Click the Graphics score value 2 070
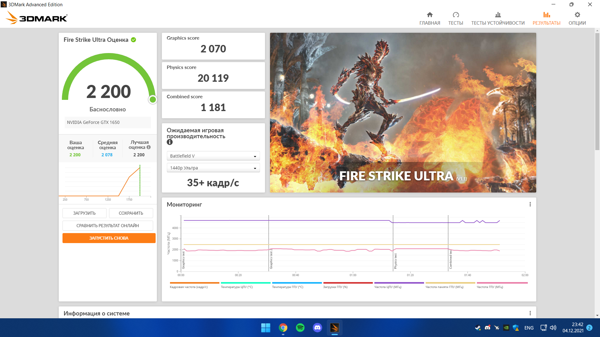Viewport: 600px width, 337px height. (x=213, y=49)
